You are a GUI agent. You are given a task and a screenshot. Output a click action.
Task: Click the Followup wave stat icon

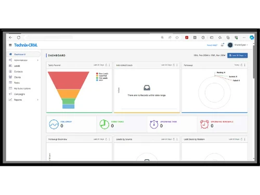pos(54,124)
